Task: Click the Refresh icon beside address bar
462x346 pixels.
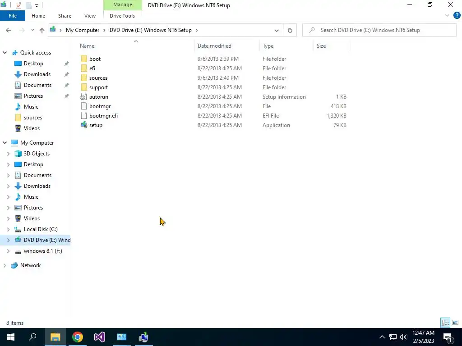Action: (x=290, y=30)
